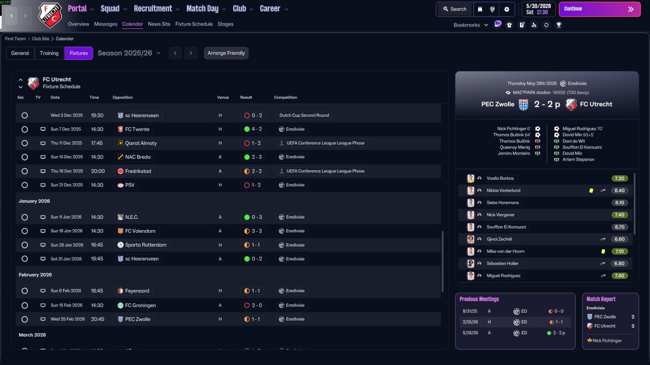The width and height of the screenshot is (650, 365).
Task: Click the shirt icon in bookmarks bar
Action: (x=509, y=25)
